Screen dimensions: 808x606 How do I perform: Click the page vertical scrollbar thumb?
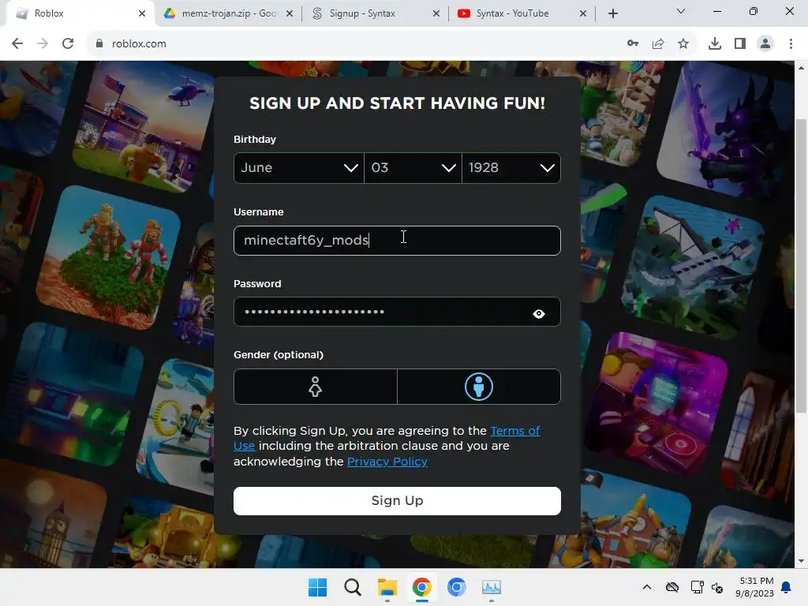pyautogui.click(x=801, y=266)
